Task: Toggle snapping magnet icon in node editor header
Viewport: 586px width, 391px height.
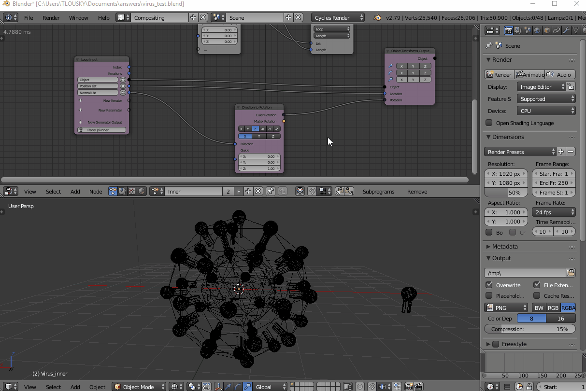Action: [x=312, y=192]
